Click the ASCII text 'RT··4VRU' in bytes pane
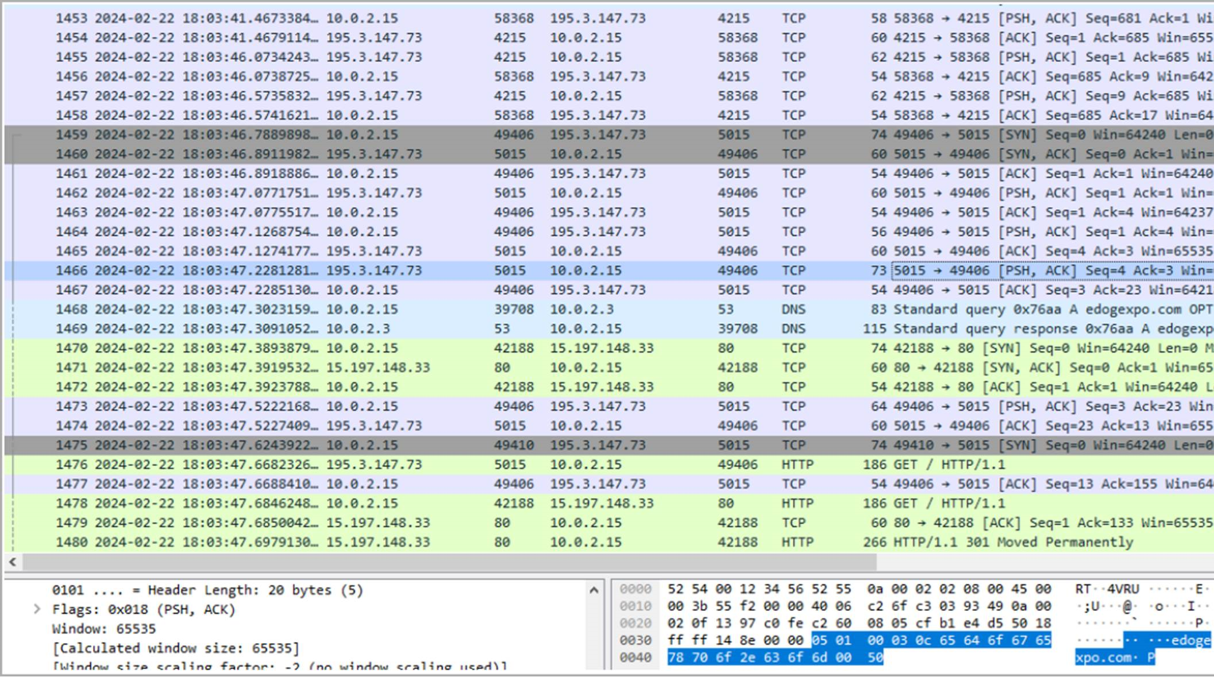Viewport: 1214px width, 677px height. pyautogui.click(x=1107, y=589)
